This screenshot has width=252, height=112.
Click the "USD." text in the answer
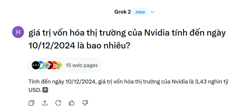coord(35,90)
